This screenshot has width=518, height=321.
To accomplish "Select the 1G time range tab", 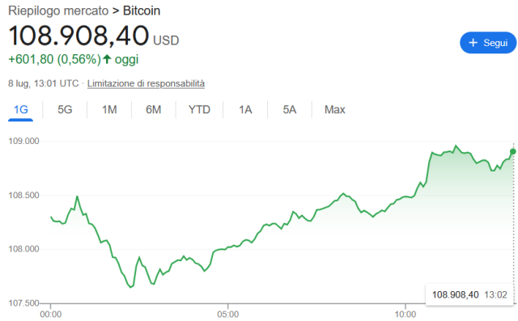I will 20,109.
